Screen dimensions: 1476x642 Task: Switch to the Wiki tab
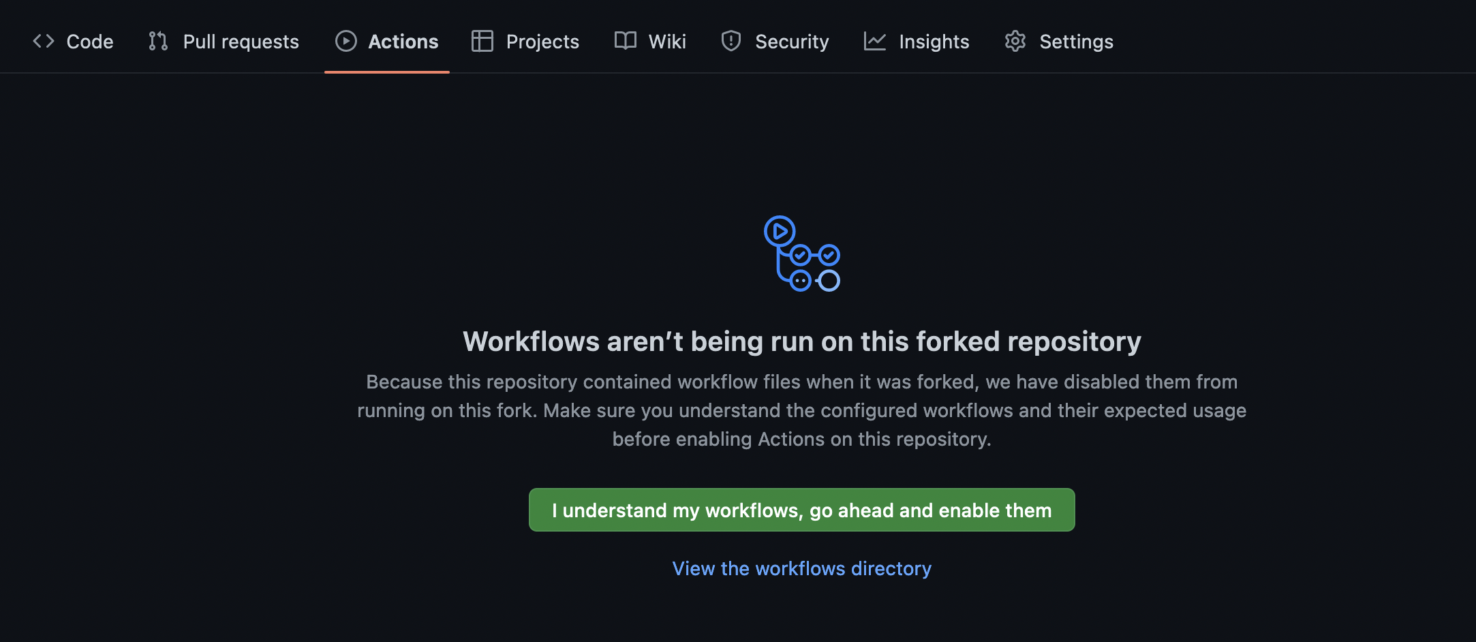point(667,42)
